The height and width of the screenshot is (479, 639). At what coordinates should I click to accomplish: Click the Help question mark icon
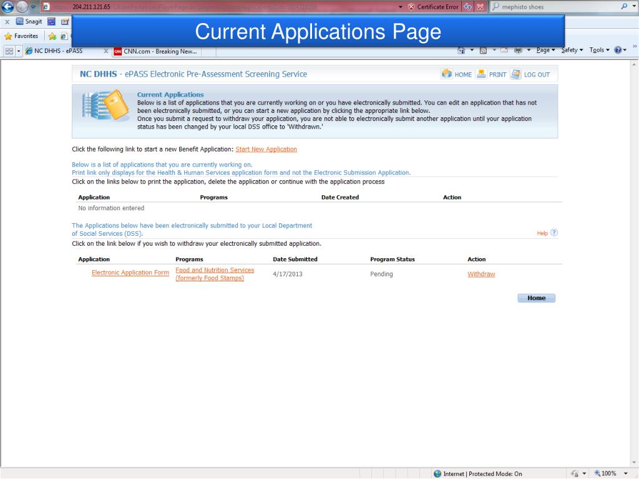554,233
